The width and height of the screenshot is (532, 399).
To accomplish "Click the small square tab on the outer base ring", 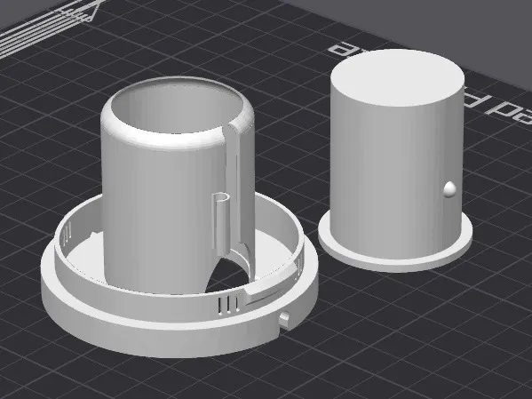I will (x=284, y=320).
